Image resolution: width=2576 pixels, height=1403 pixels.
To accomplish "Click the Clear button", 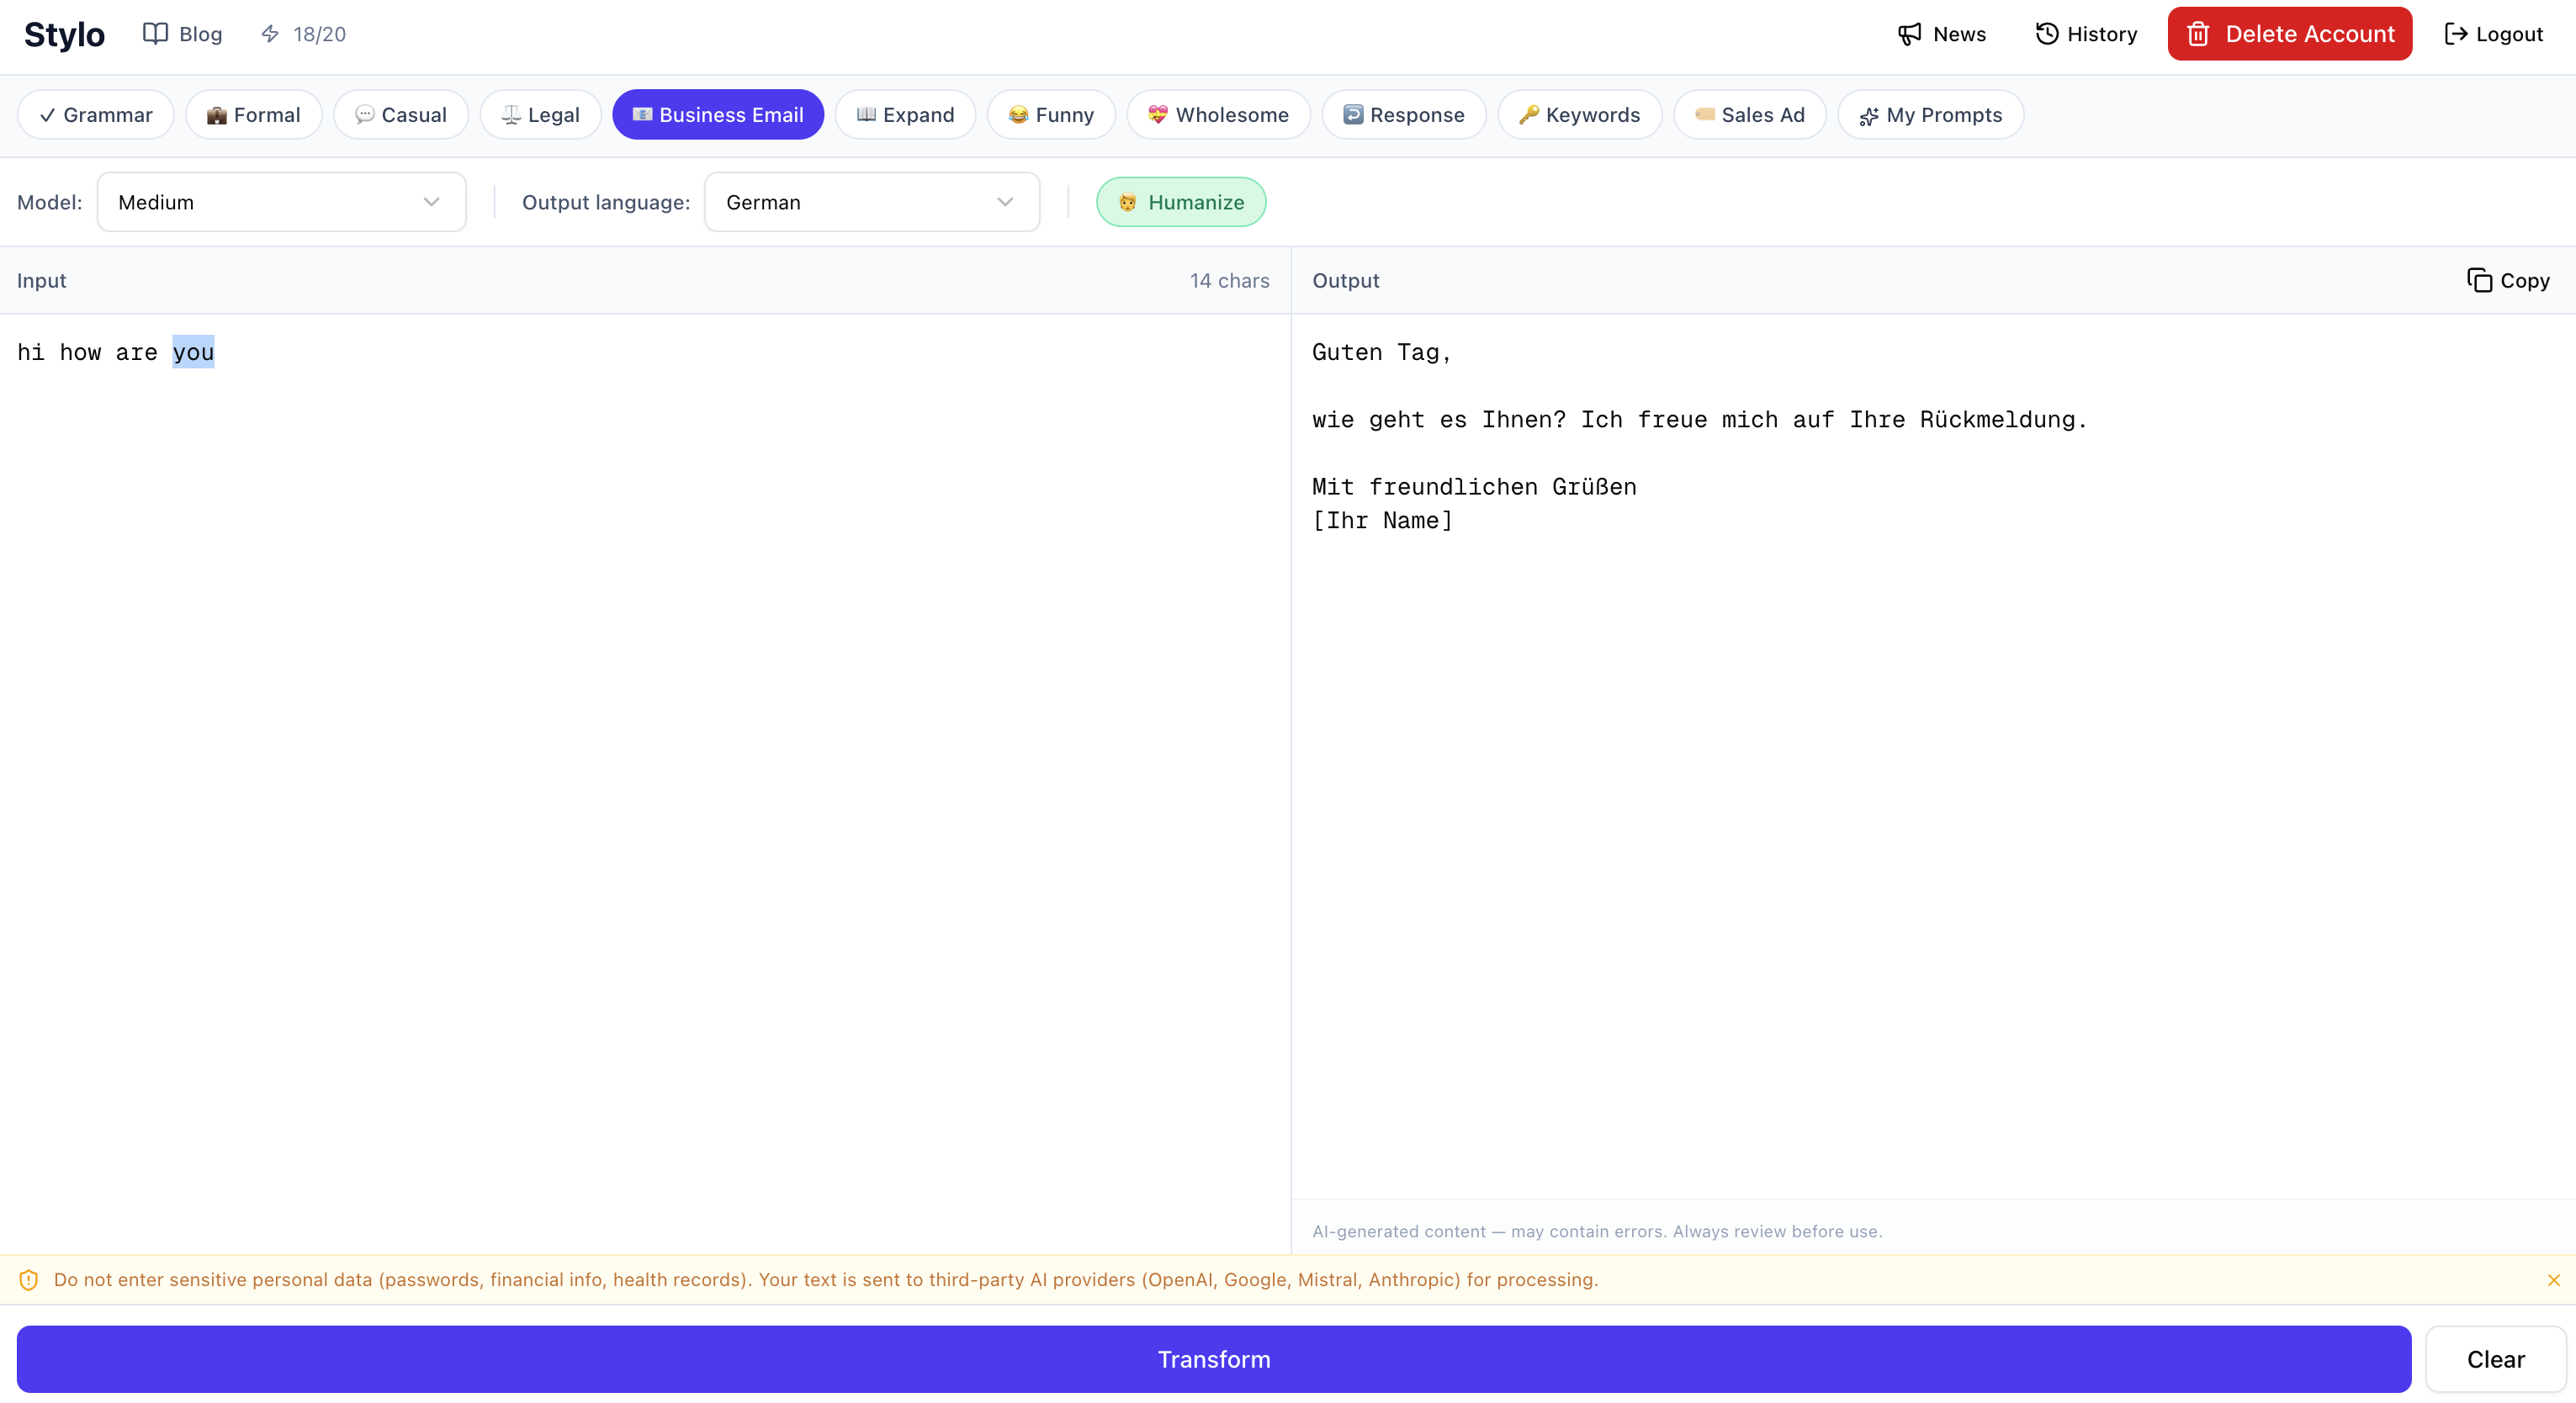I will coord(2494,1359).
